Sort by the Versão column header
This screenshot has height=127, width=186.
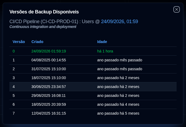19,42
